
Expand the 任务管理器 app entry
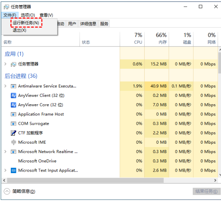click(5, 64)
